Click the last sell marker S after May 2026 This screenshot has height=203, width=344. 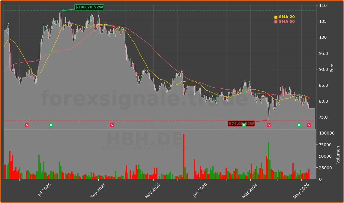(309, 125)
